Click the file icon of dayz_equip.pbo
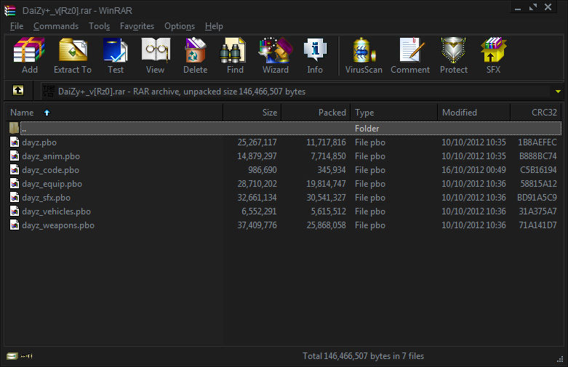The image size is (568, 367). pyautogui.click(x=15, y=183)
